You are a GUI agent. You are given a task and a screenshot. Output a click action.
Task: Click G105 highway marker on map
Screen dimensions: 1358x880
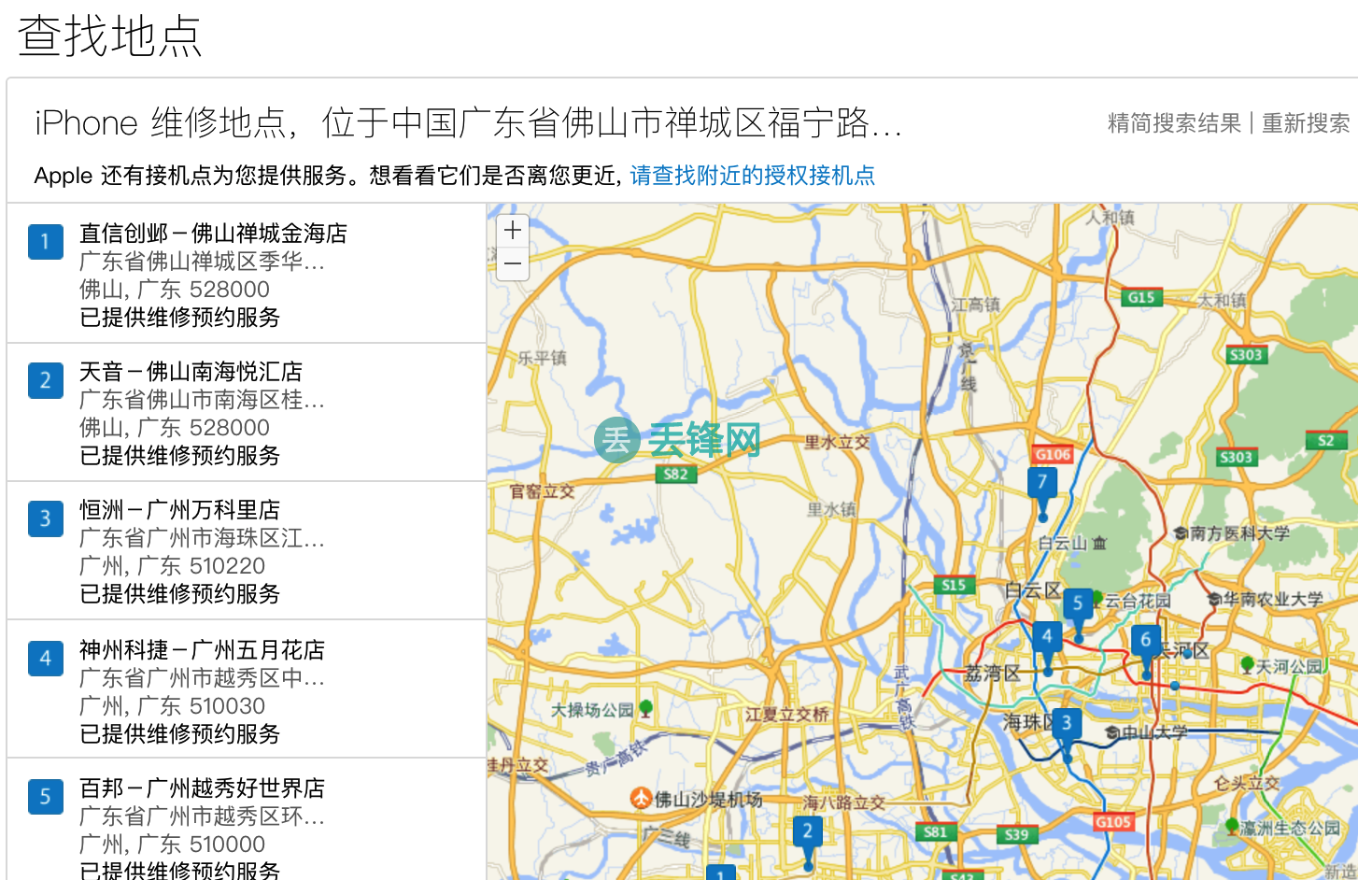pyautogui.click(x=1113, y=822)
